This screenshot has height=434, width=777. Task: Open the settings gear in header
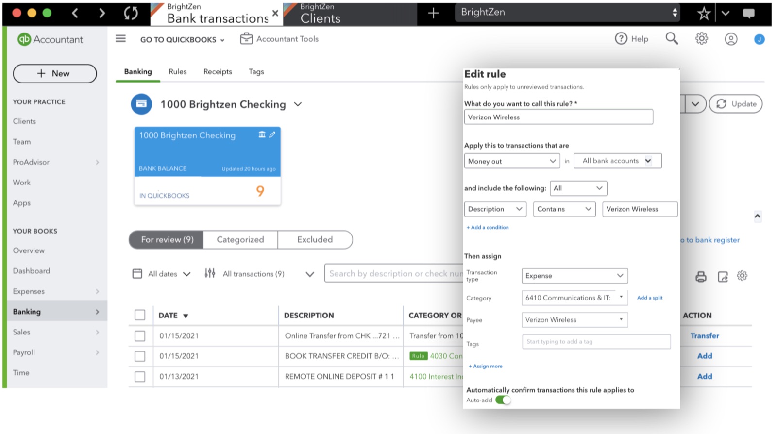tap(702, 38)
